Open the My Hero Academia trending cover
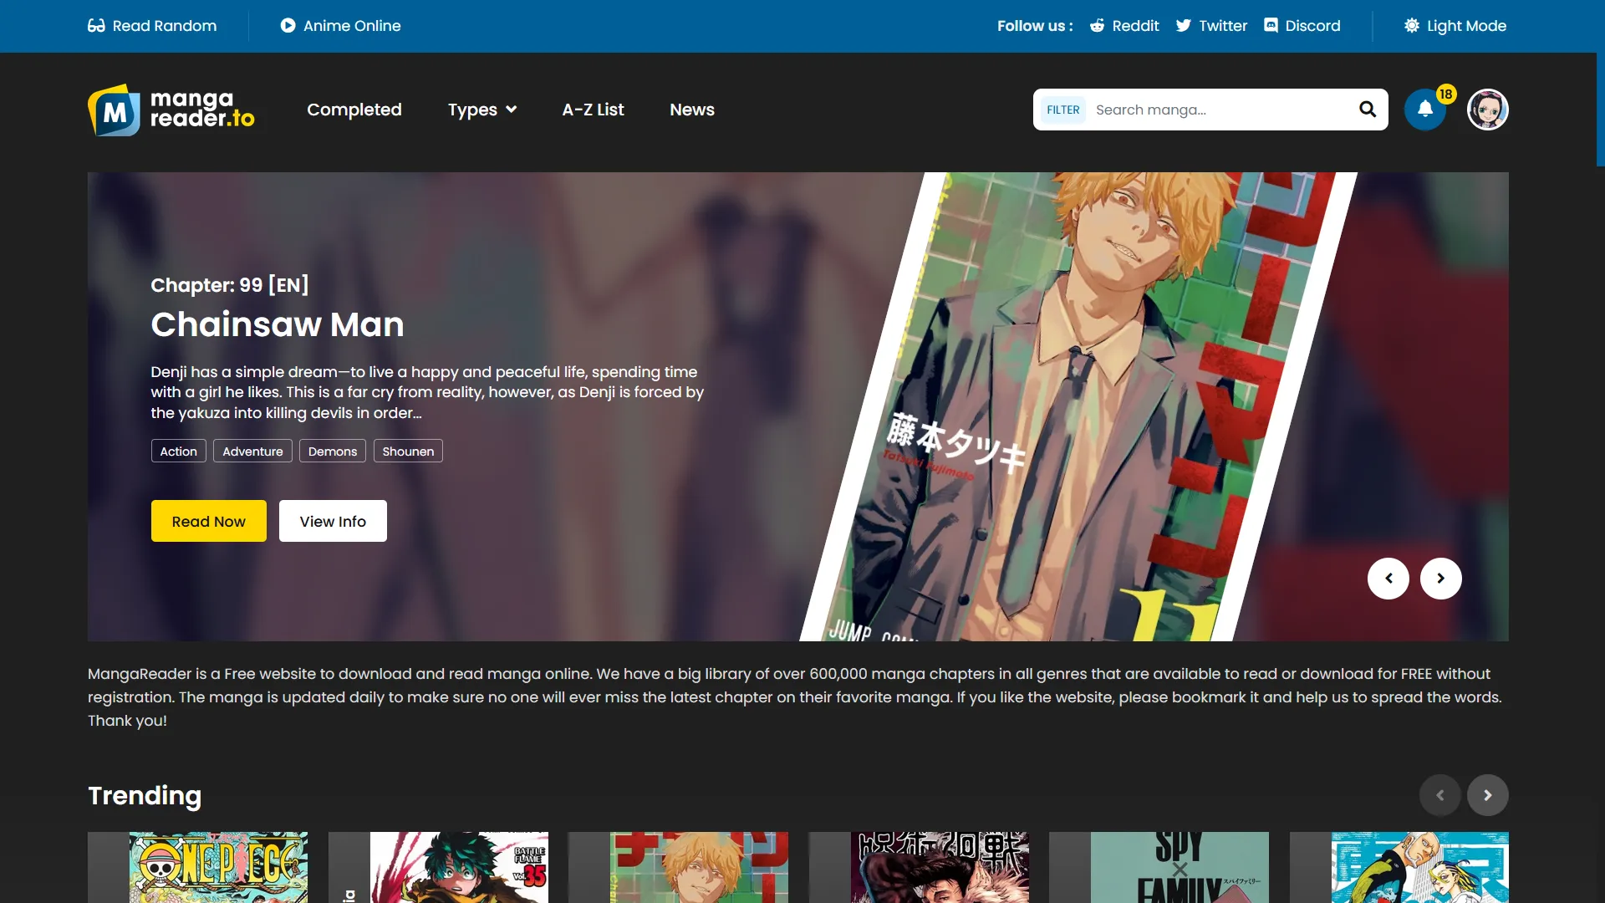 click(459, 867)
